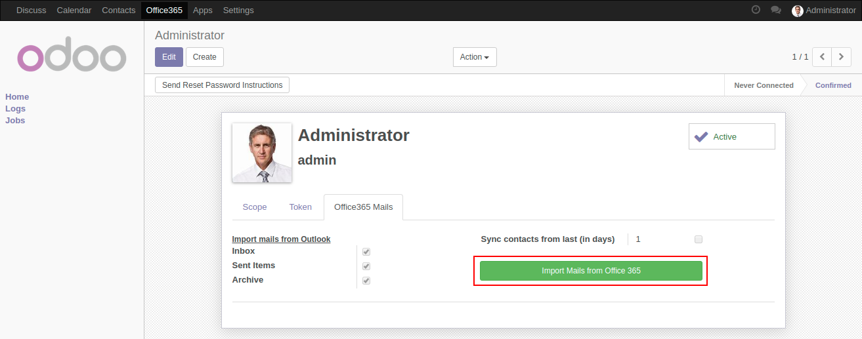The width and height of the screenshot is (862, 339).
Task: Click the large Administrator name heading
Action: click(x=354, y=135)
